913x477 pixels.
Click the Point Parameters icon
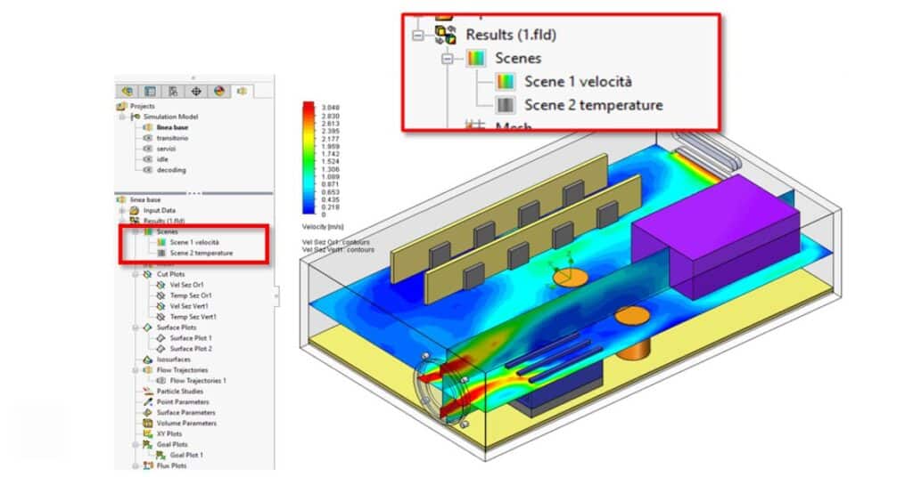(x=147, y=402)
